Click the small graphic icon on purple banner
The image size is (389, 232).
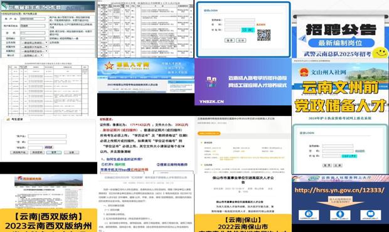coord(211,82)
